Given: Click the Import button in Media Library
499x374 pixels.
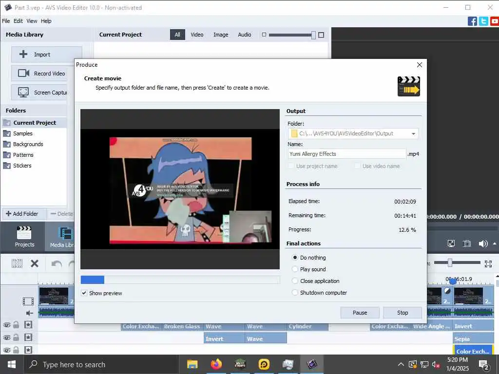Looking at the screenshot, I should (47, 55).
